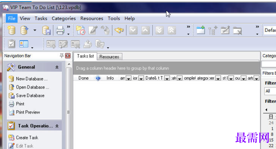Click the stacked resource cards toolbar icon
Image resolution: width=276 pixels, height=149 pixels.
pyautogui.click(x=100, y=44)
